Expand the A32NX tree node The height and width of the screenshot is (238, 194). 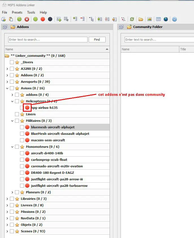click(x=7, y=69)
